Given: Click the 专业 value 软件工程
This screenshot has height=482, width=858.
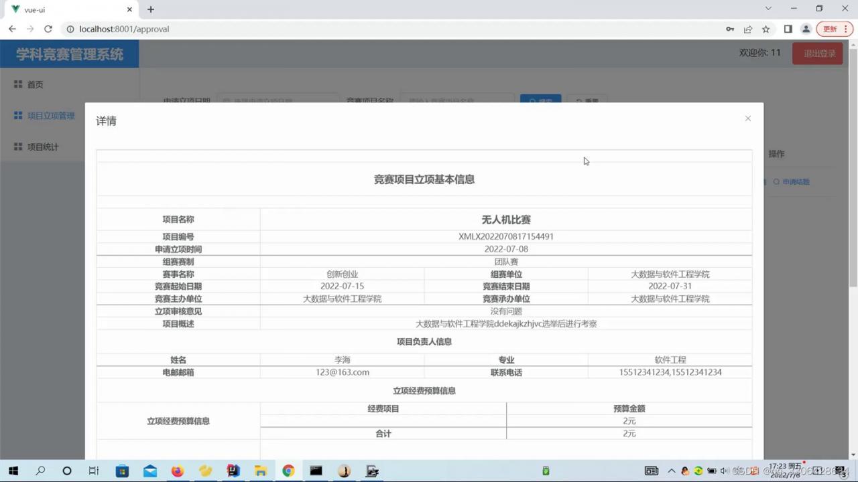Looking at the screenshot, I should pyautogui.click(x=670, y=360).
